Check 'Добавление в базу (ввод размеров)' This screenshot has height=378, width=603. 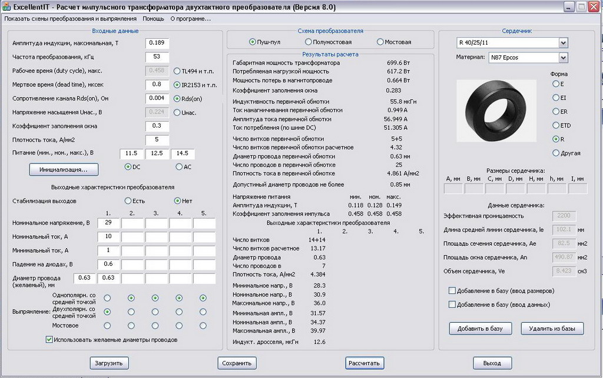[452, 290]
